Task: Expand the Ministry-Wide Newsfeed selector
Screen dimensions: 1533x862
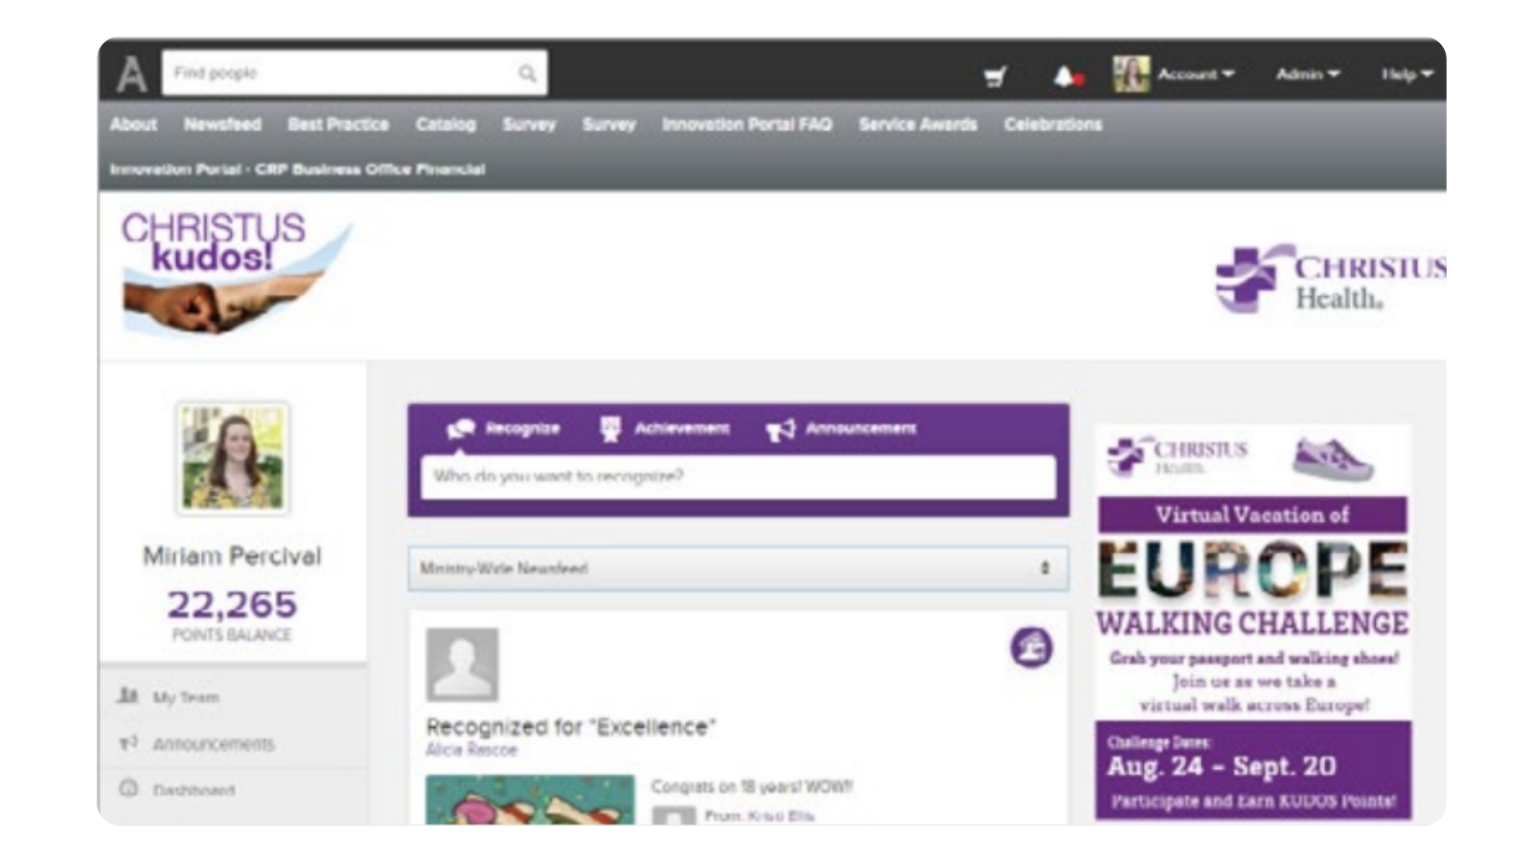Action: pyautogui.click(x=738, y=568)
